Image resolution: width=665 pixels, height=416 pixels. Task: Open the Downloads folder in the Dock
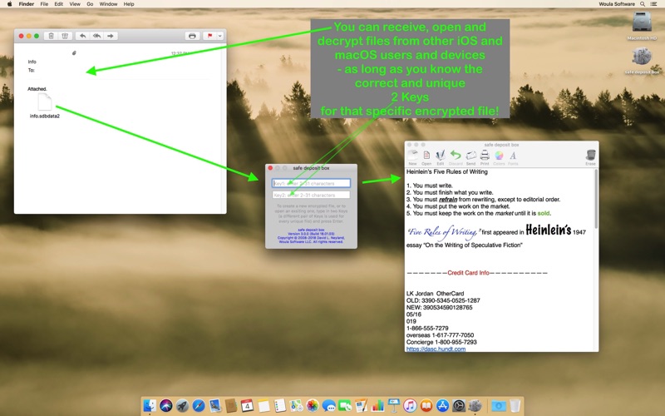pos(498,406)
